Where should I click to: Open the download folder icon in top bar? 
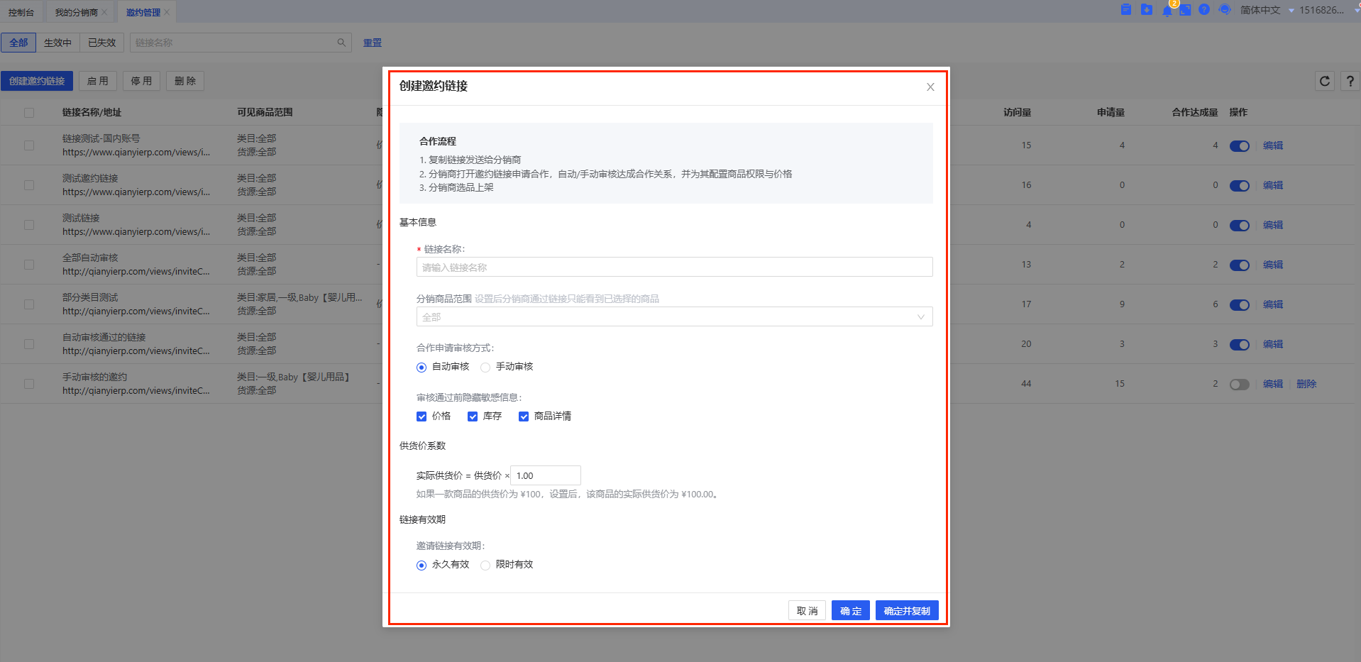pyautogui.click(x=1147, y=9)
